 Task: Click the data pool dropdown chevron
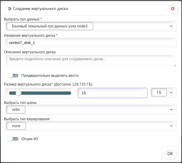(171, 26)
